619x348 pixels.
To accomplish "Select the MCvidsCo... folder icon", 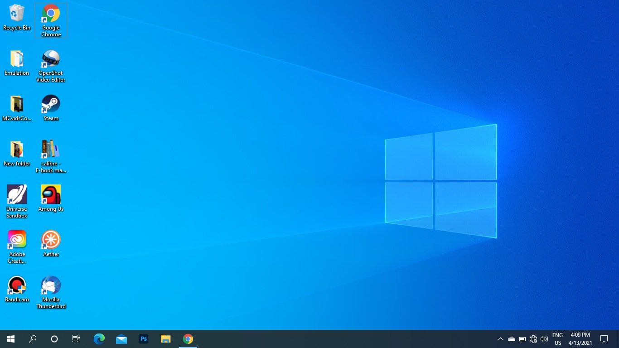I will tap(17, 108).
